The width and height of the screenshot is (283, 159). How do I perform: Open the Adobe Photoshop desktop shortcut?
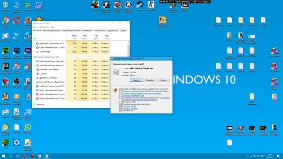pos(17,52)
